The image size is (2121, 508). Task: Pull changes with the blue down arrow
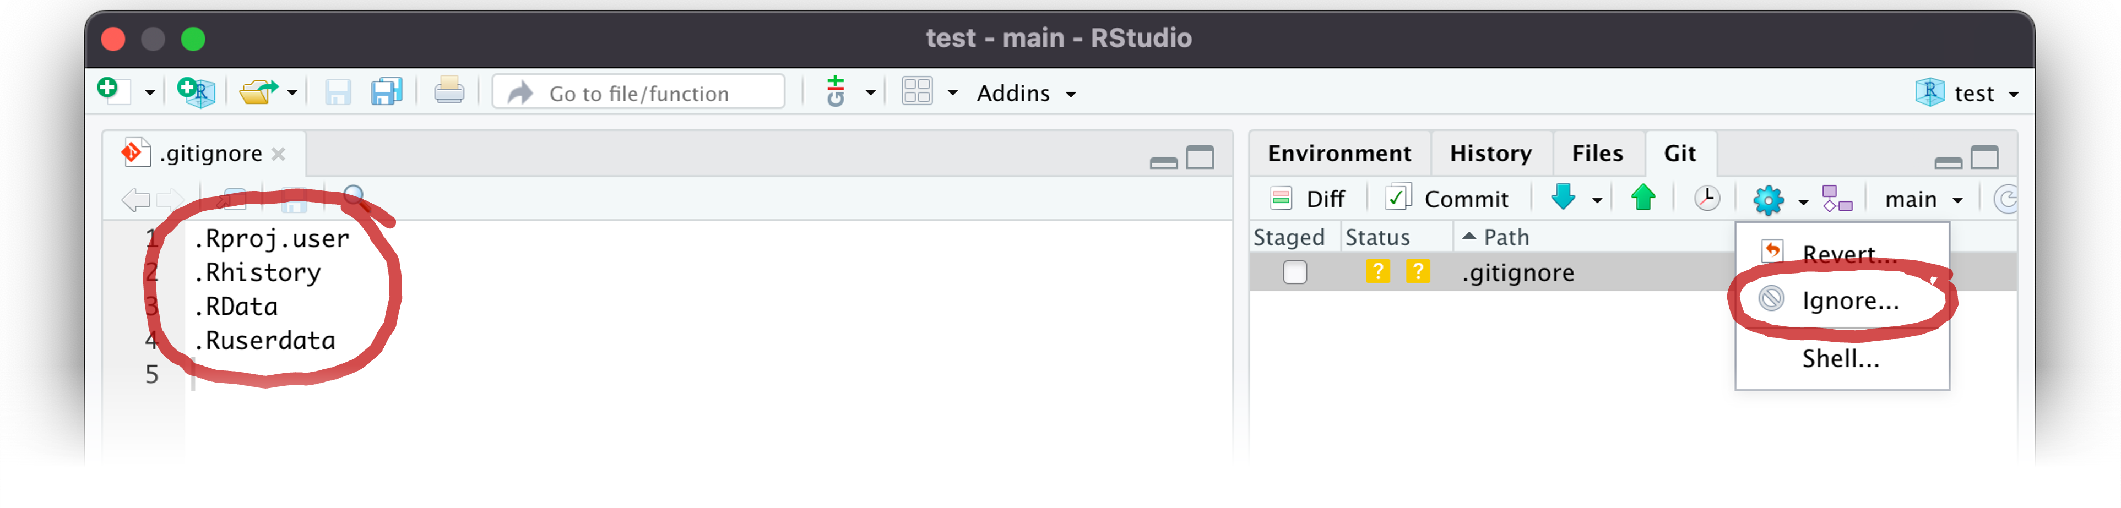1563,199
